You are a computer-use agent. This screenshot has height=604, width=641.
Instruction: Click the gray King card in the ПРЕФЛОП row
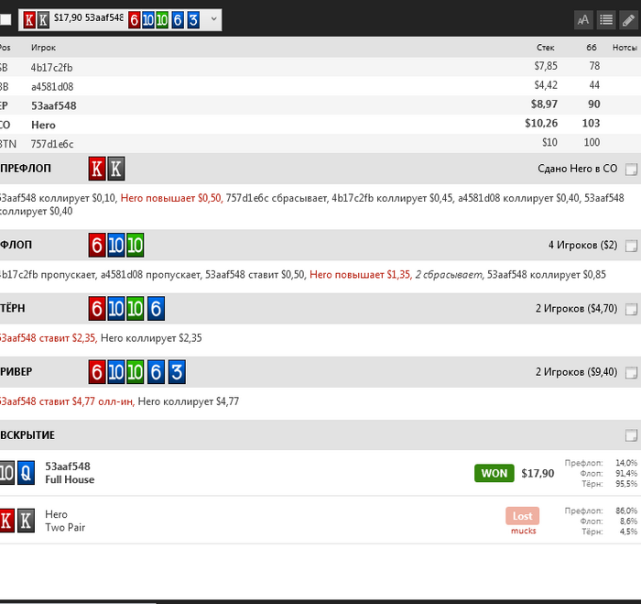click(116, 169)
